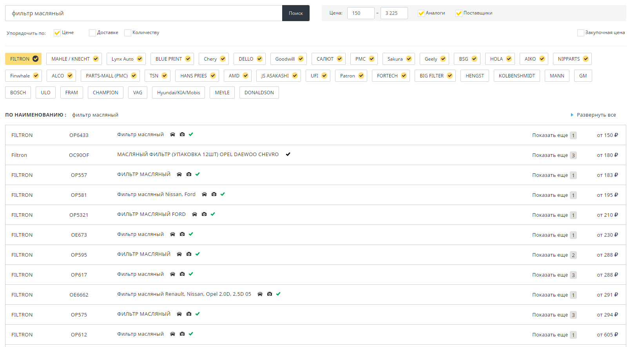This screenshot has height=347, width=629.
Task: Select the CHAMPION brand filter
Action: pyautogui.click(x=105, y=93)
